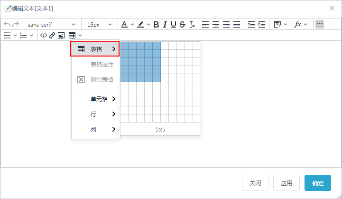Click the 应用 button
This screenshot has height=199, width=342.
coord(287,183)
